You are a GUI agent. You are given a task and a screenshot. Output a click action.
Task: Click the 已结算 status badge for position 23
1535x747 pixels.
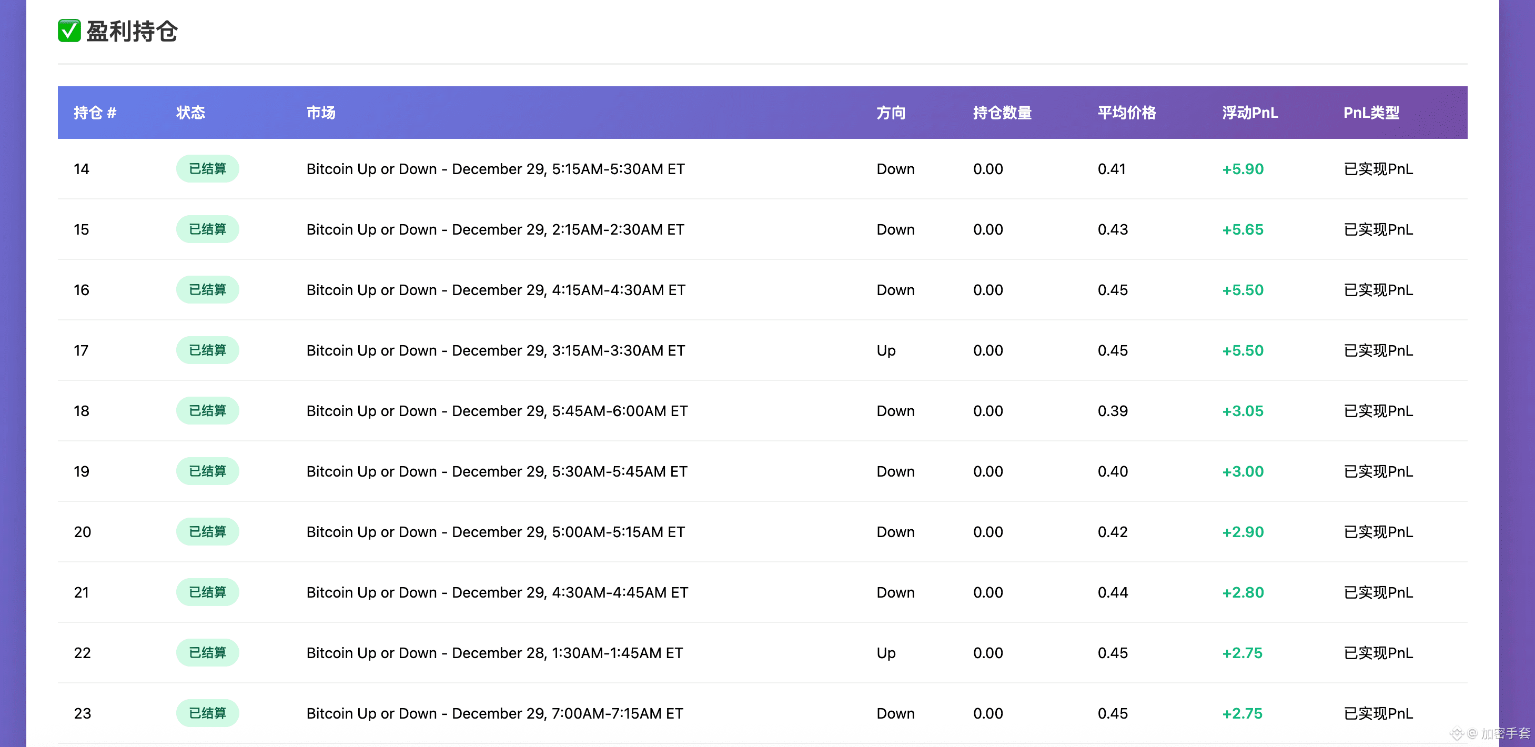[x=207, y=713]
